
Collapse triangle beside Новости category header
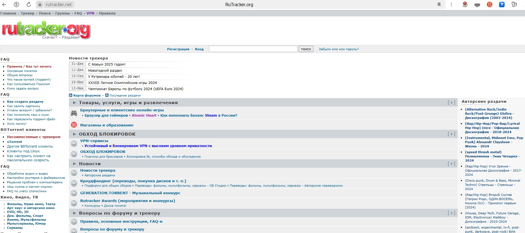[x=74, y=164]
